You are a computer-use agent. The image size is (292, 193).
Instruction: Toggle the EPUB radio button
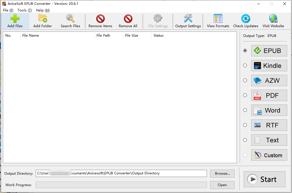pyautogui.click(x=245, y=51)
